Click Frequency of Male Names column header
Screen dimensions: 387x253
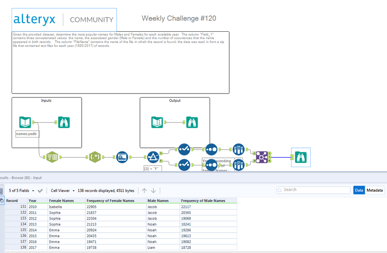click(208, 200)
